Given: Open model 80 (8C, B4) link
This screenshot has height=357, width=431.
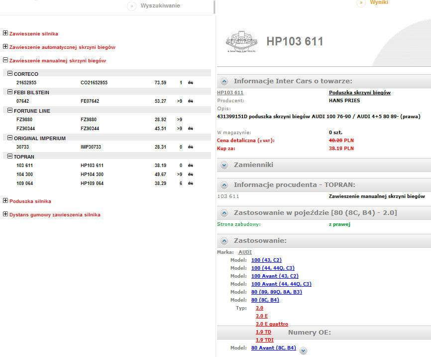Looking at the screenshot, I should (265, 300).
